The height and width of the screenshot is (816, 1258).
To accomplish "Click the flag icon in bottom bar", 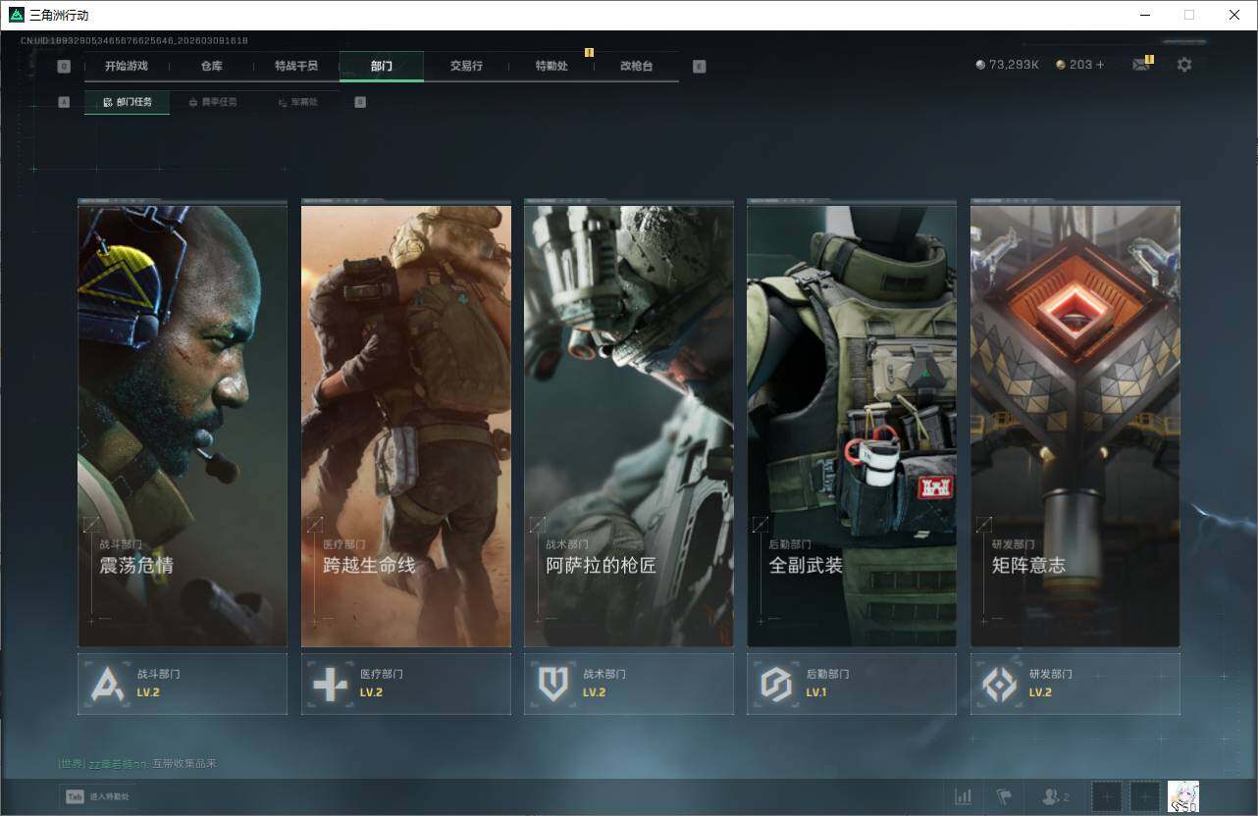I will (1003, 796).
